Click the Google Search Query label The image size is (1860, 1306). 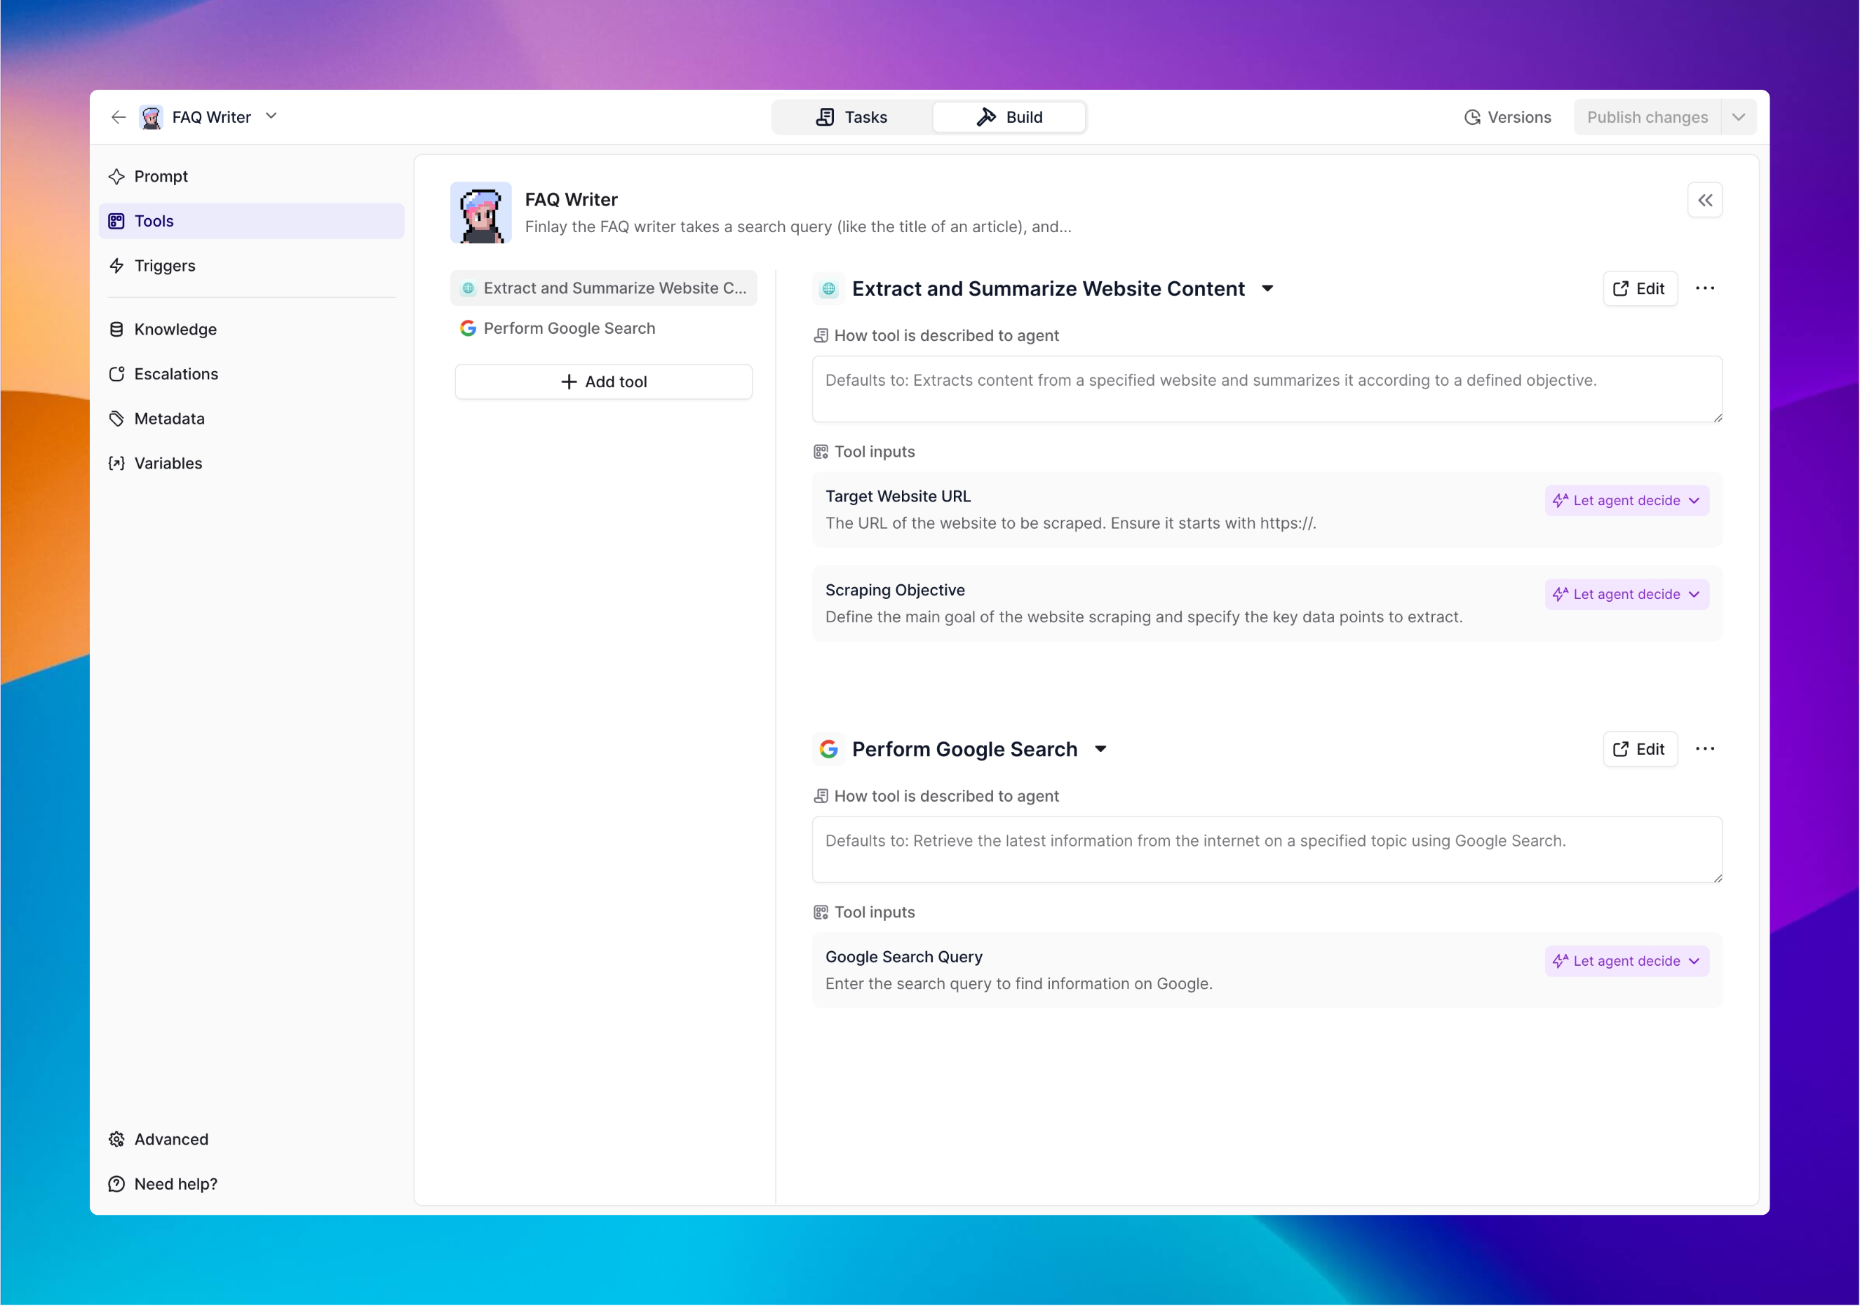904,957
